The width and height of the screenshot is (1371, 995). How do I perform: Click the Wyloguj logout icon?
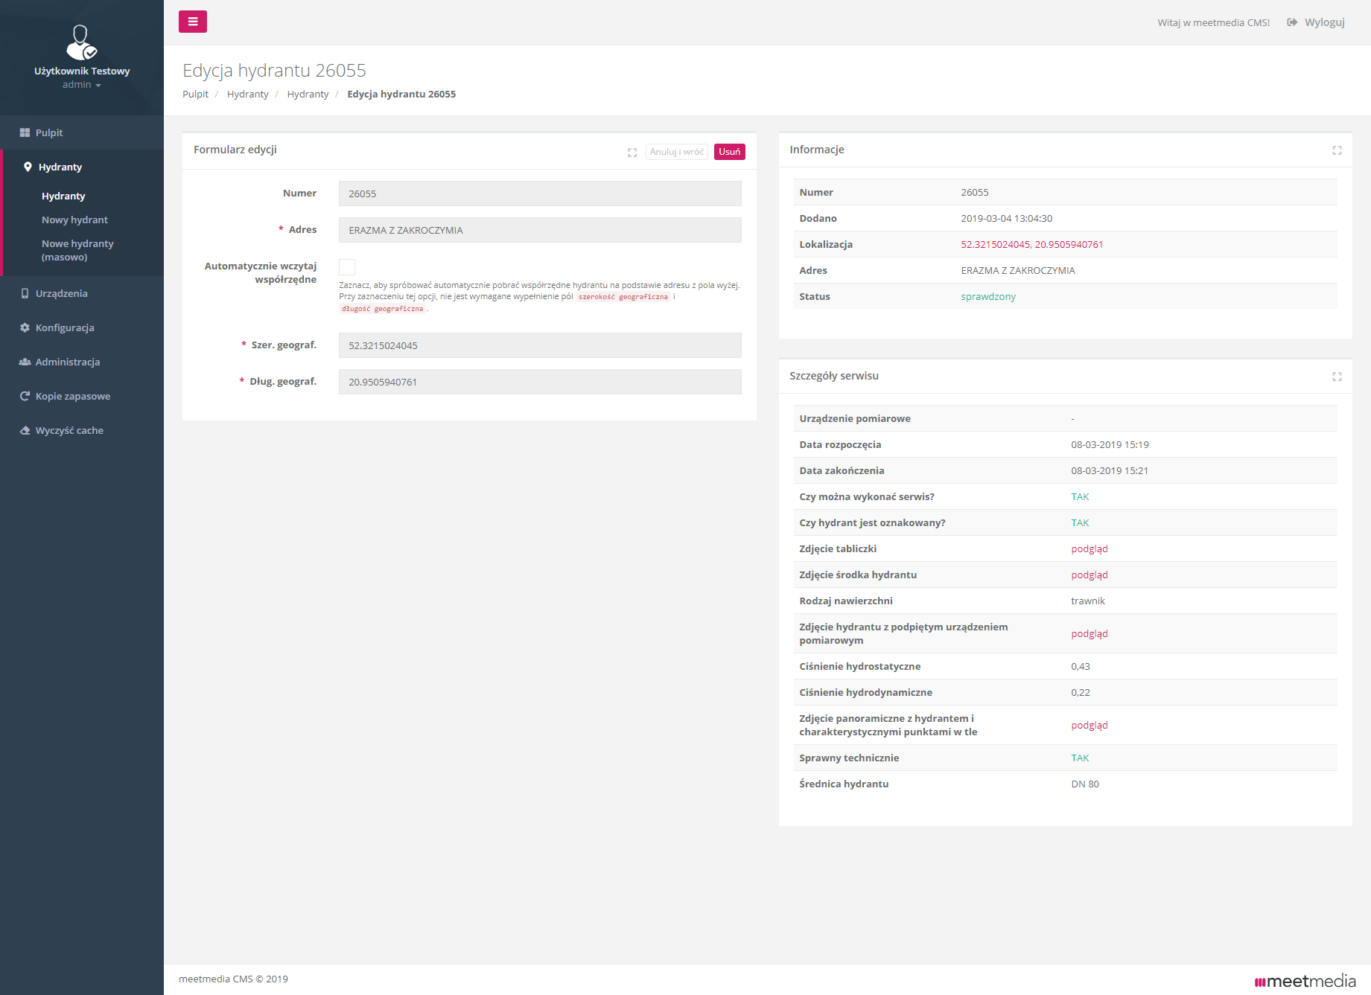[x=1292, y=22]
